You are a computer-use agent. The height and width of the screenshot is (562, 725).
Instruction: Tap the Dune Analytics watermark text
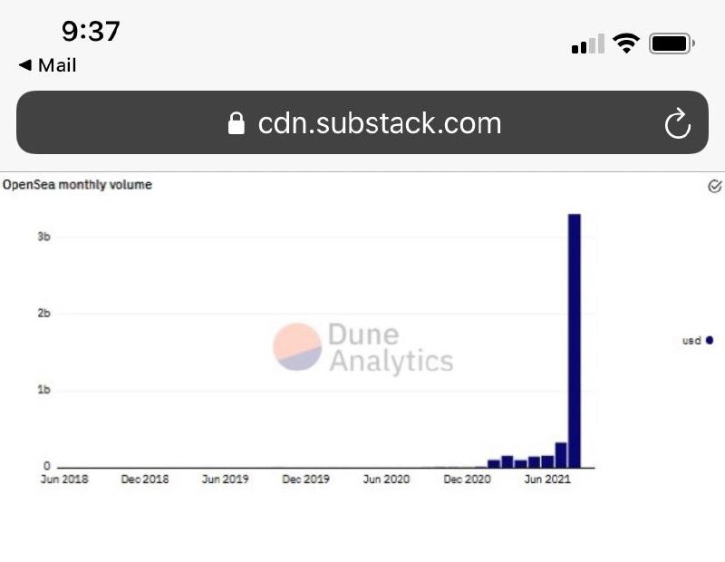coord(391,347)
